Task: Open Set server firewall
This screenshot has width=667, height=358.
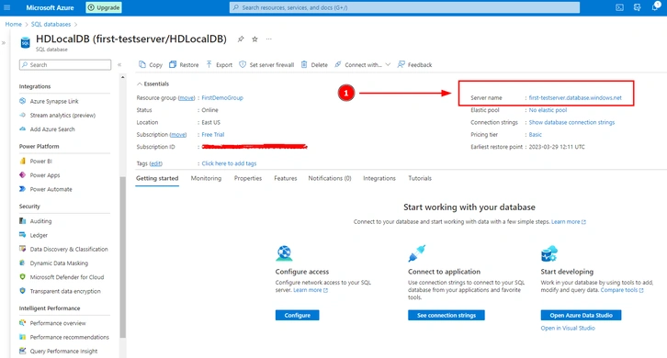Action: 266,64
